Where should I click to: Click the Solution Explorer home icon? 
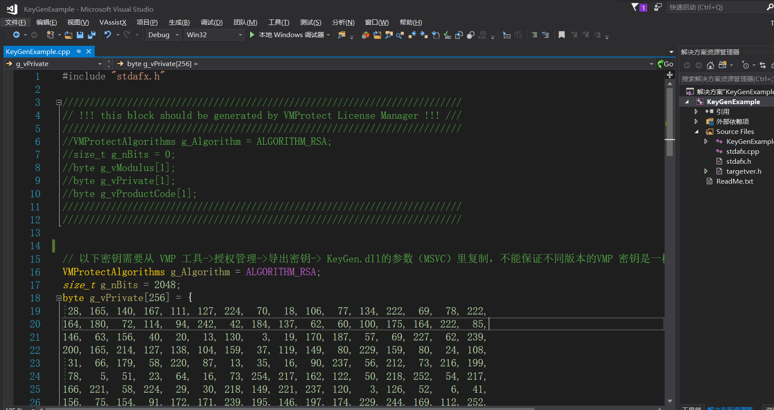710,65
